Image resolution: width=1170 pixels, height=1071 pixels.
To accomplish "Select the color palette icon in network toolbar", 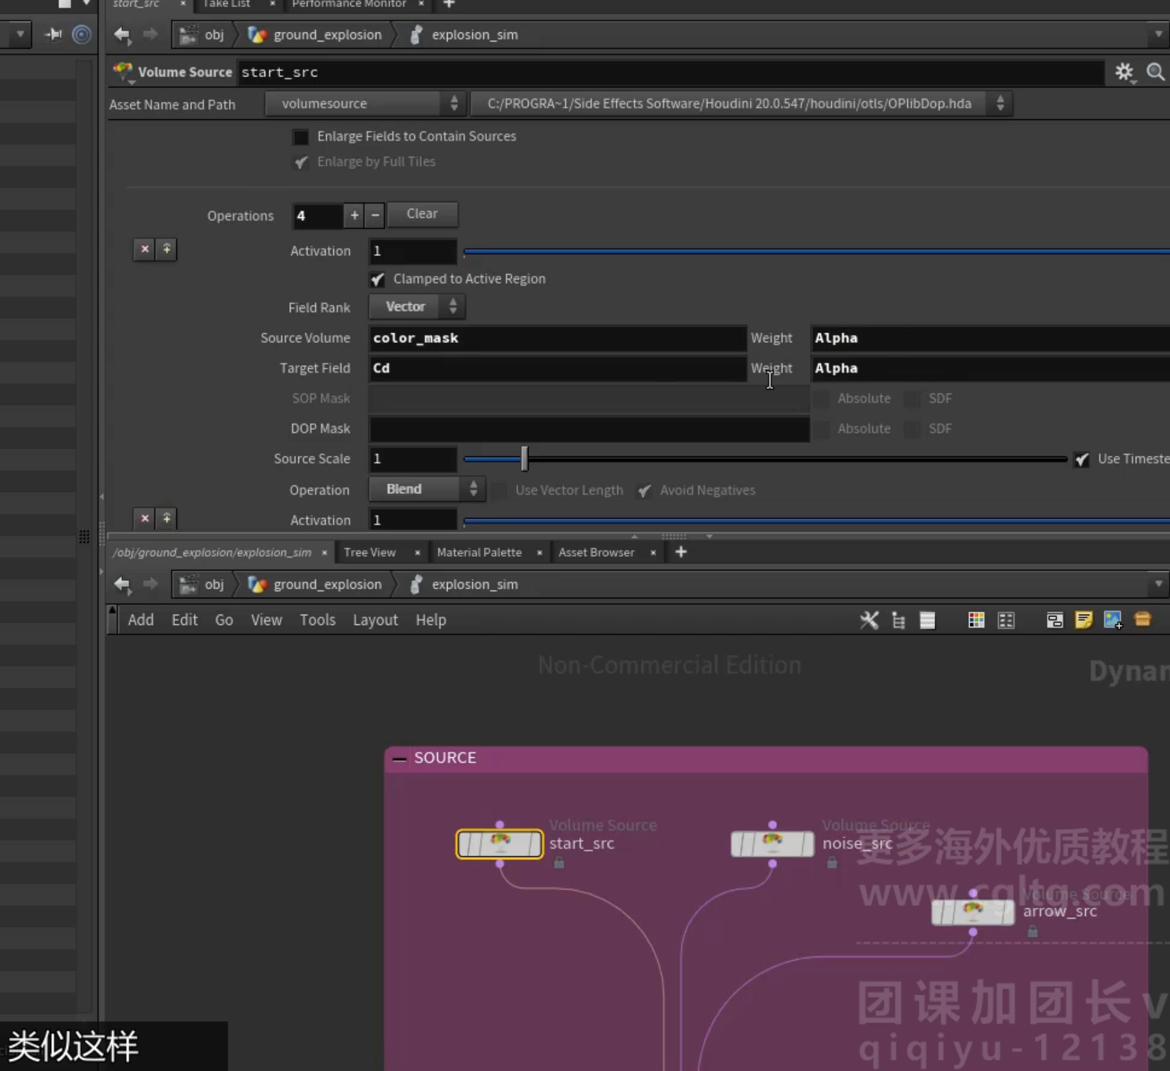I will [x=976, y=620].
